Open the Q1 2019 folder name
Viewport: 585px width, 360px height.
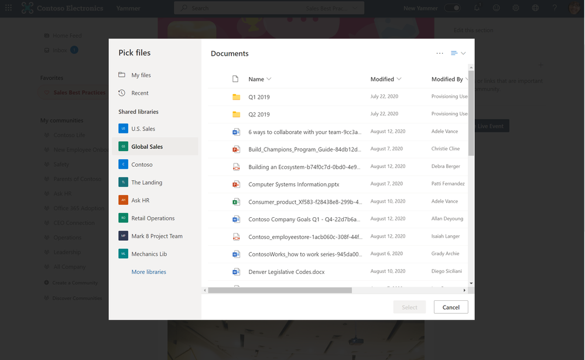[259, 97]
